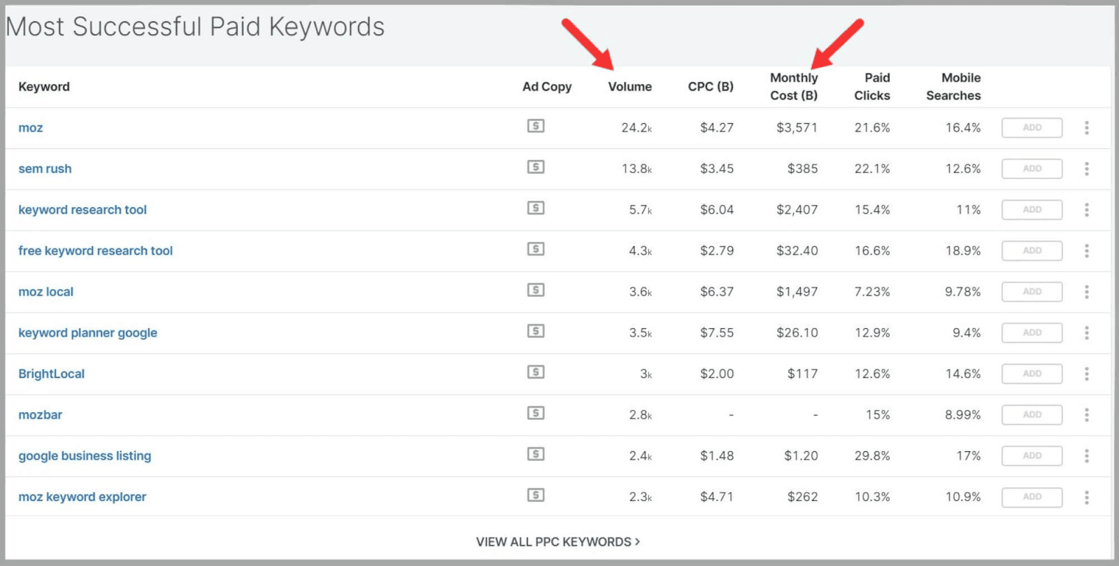Select Most Successful Paid Keywords heading
The height and width of the screenshot is (566, 1119).
coord(195,27)
